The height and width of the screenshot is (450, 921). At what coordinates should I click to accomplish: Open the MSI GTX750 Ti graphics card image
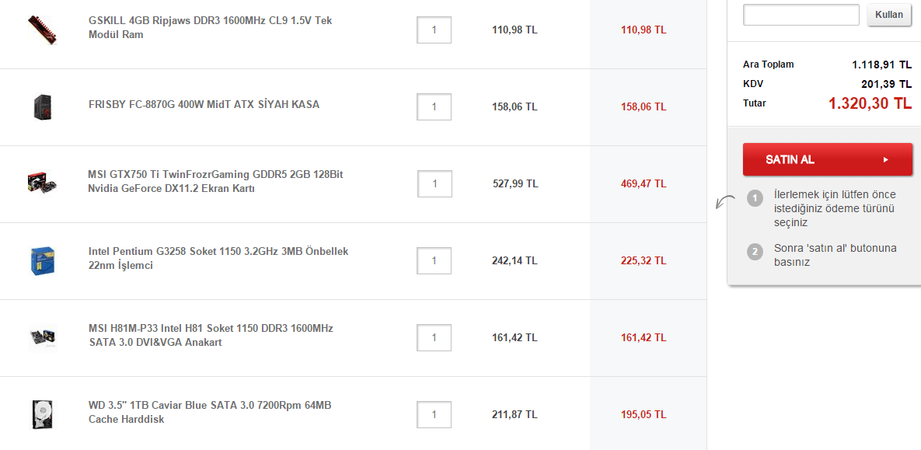[x=42, y=183]
